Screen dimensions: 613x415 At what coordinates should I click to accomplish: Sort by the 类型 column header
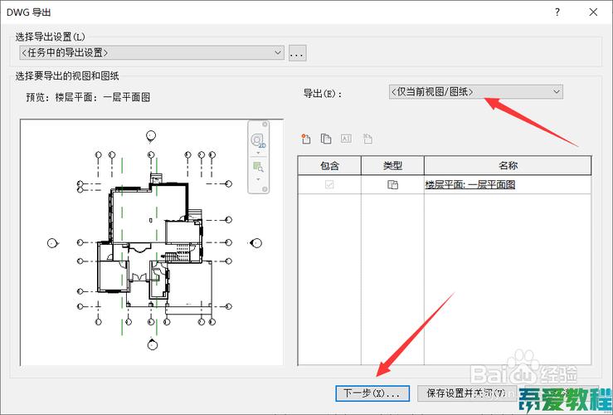(x=392, y=165)
